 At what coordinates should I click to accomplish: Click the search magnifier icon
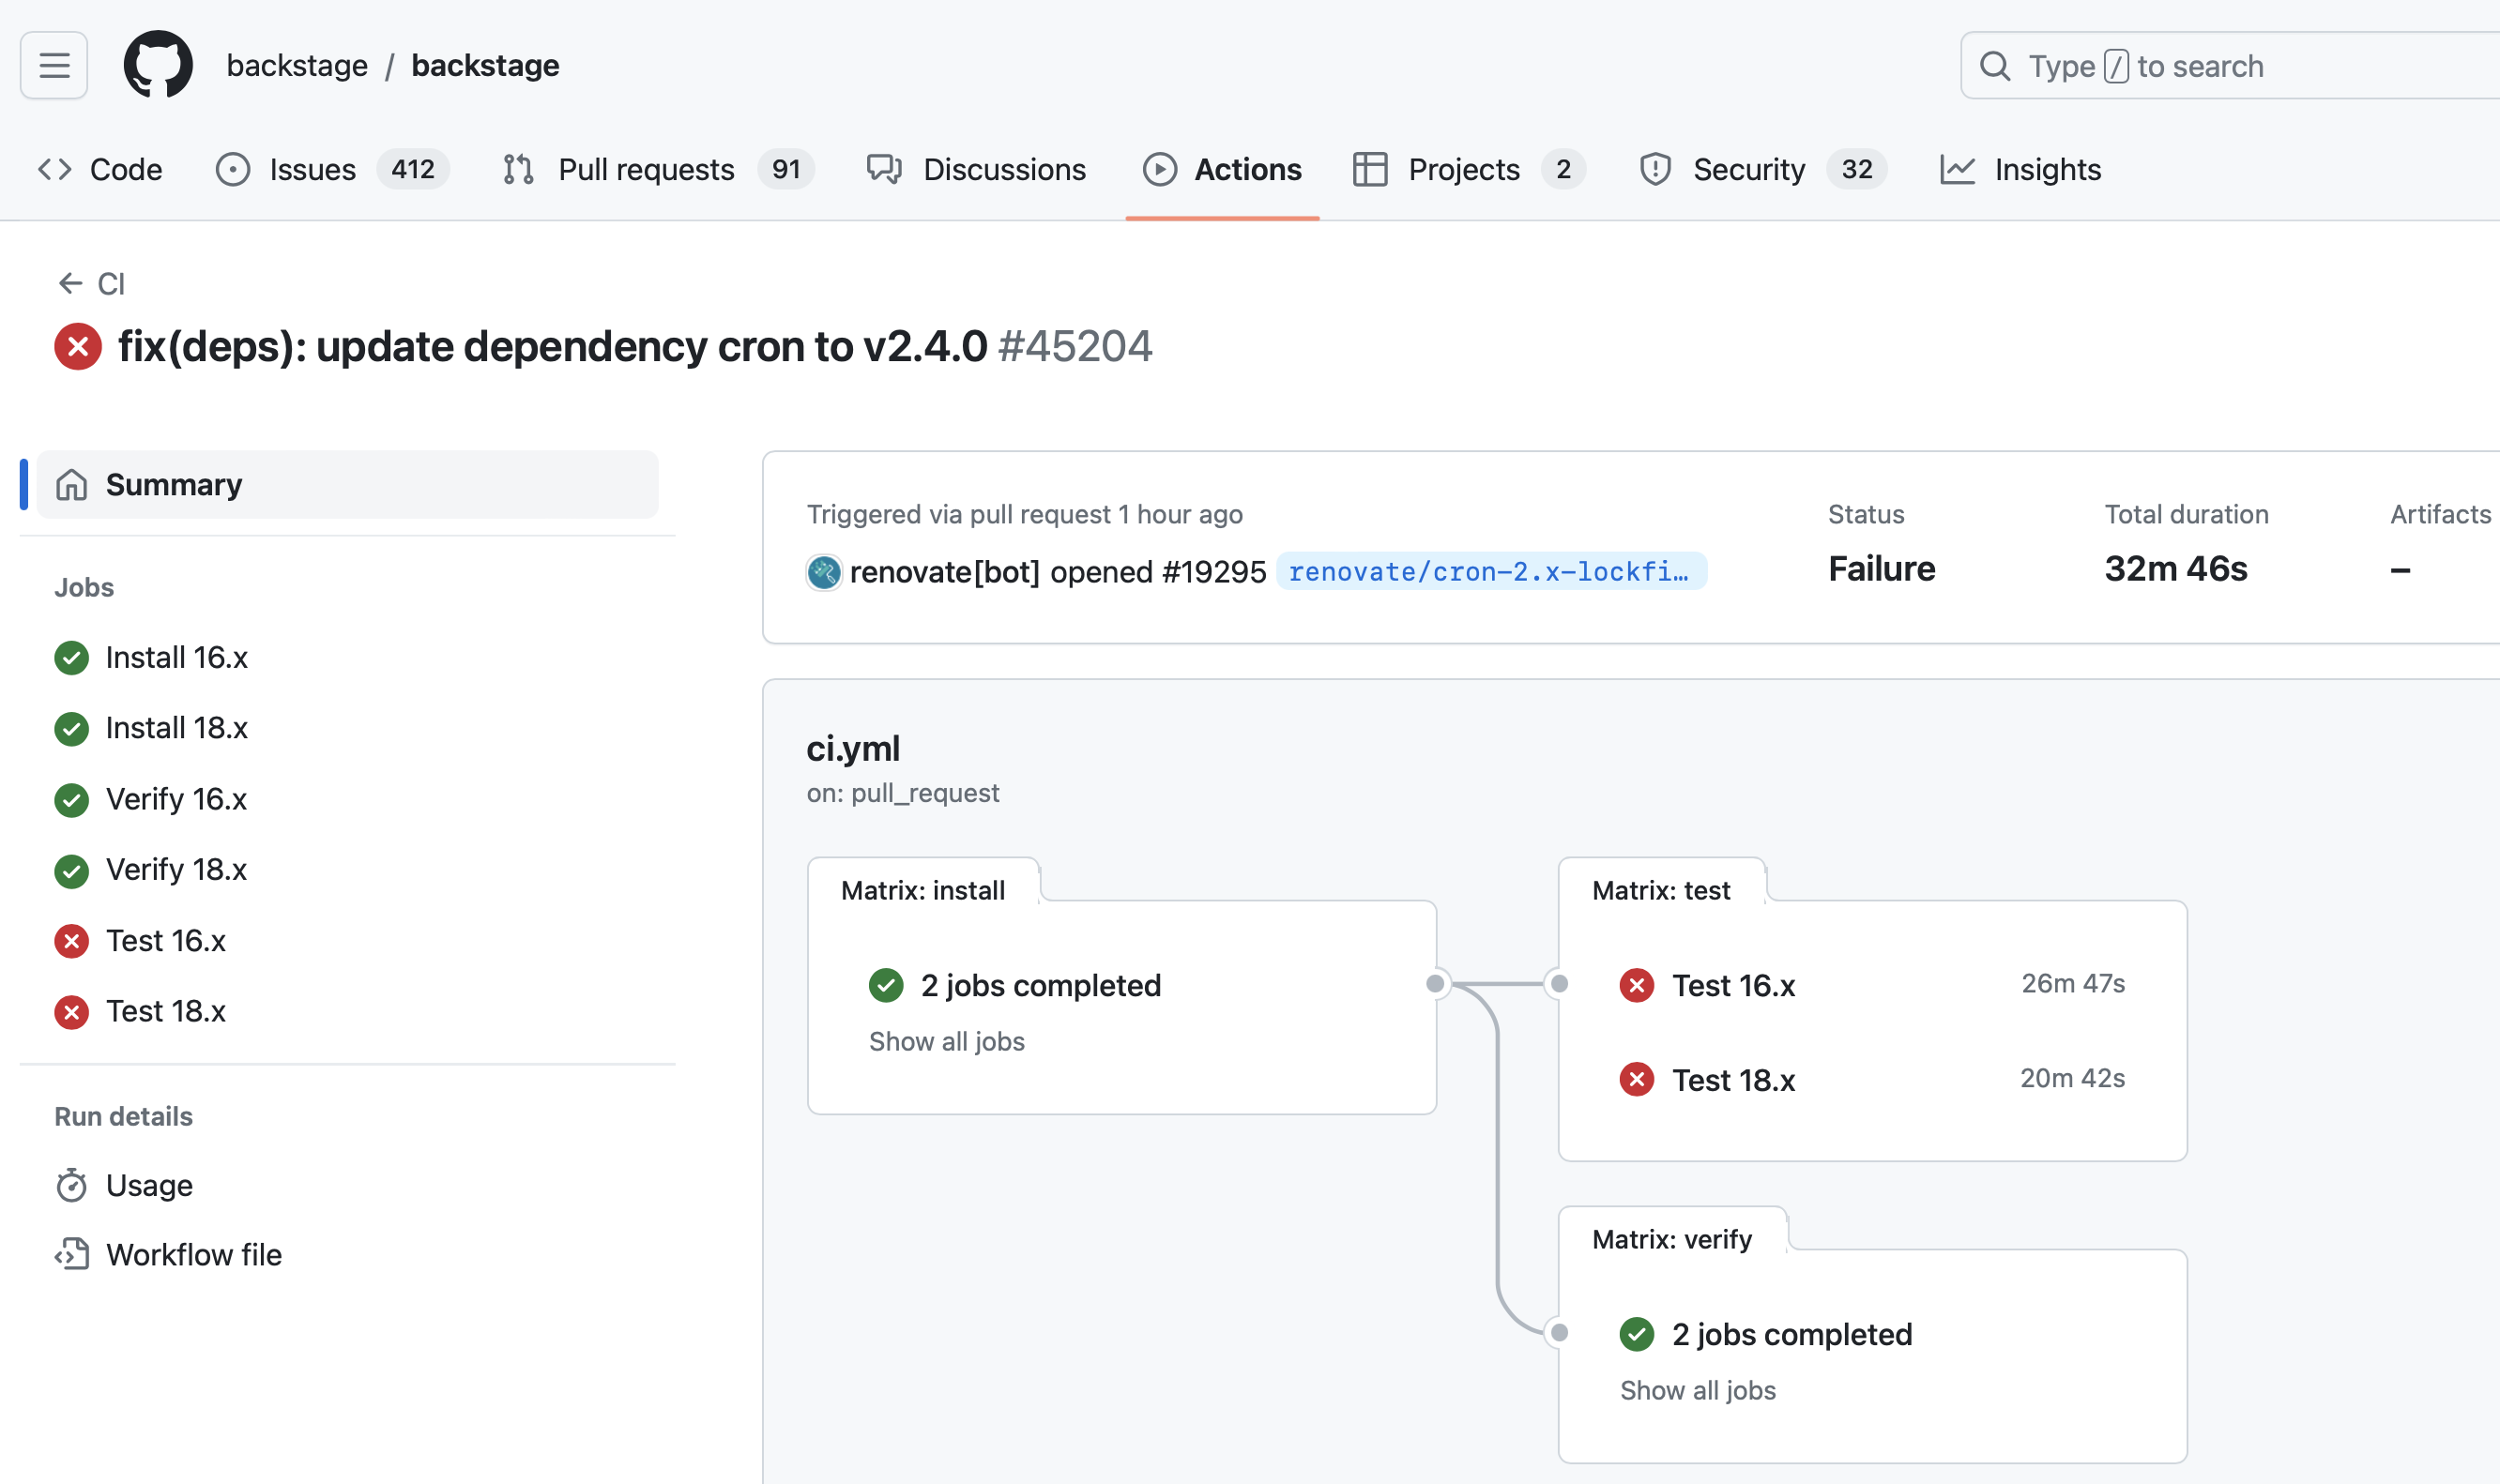1995,66
